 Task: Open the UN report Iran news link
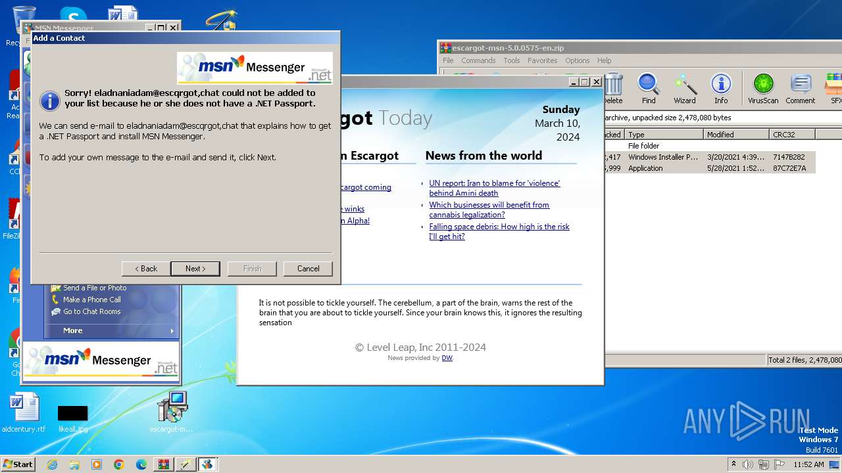495,188
